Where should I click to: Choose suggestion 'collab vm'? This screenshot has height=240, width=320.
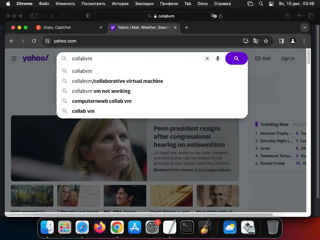click(x=152, y=111)
